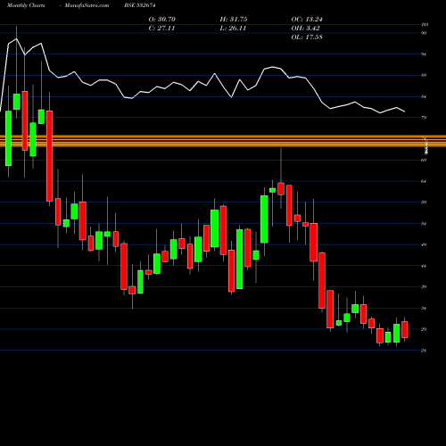
Task: Click the 79 price axis label
Action: [x=424, y=118]
